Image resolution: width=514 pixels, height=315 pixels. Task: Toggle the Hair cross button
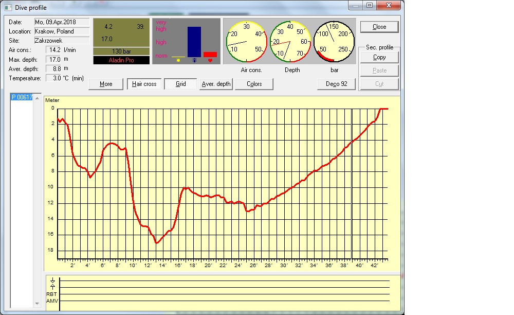tap(144, 84)
